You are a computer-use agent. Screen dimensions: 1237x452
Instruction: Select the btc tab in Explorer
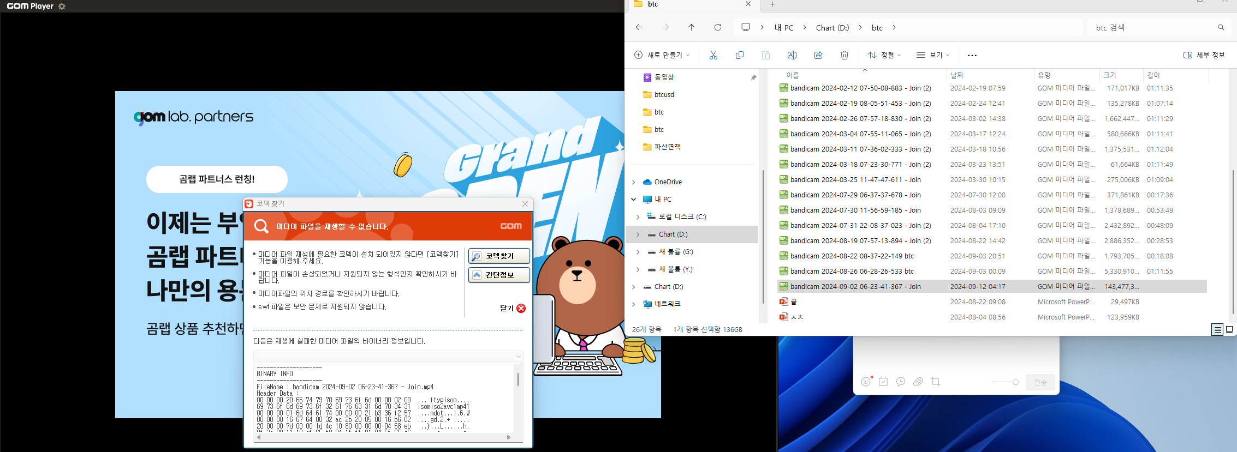pyautogui.click(x=691, y=4)
